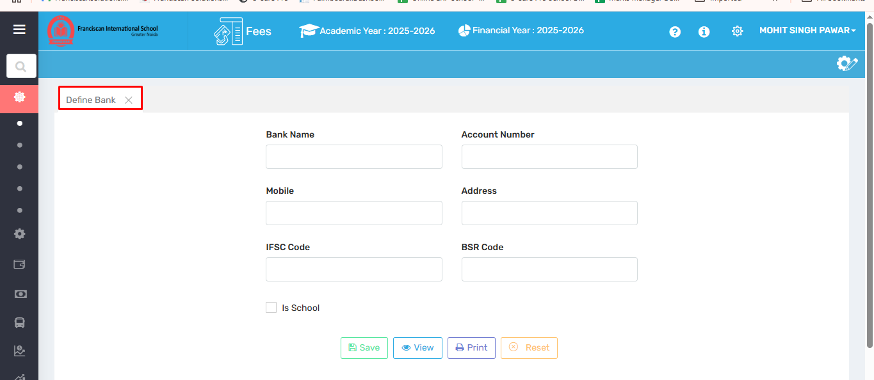Open the cash banknote sidebar icon
The width and height of the screenshot is (874, 380).
(x=20, y=294)
